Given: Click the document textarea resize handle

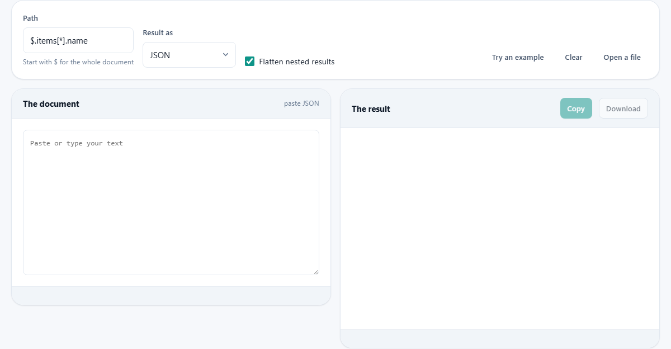Looking at the screenshot, I should click(316, 272).
